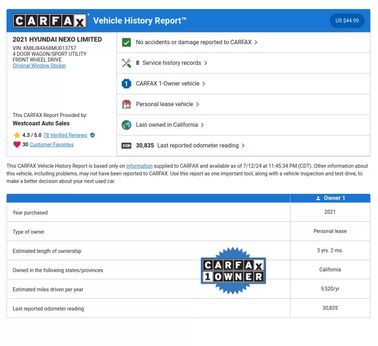Open the Original Window Sticker link
Image resolution: width=378 pixels, height=346 pixels.
39,66
